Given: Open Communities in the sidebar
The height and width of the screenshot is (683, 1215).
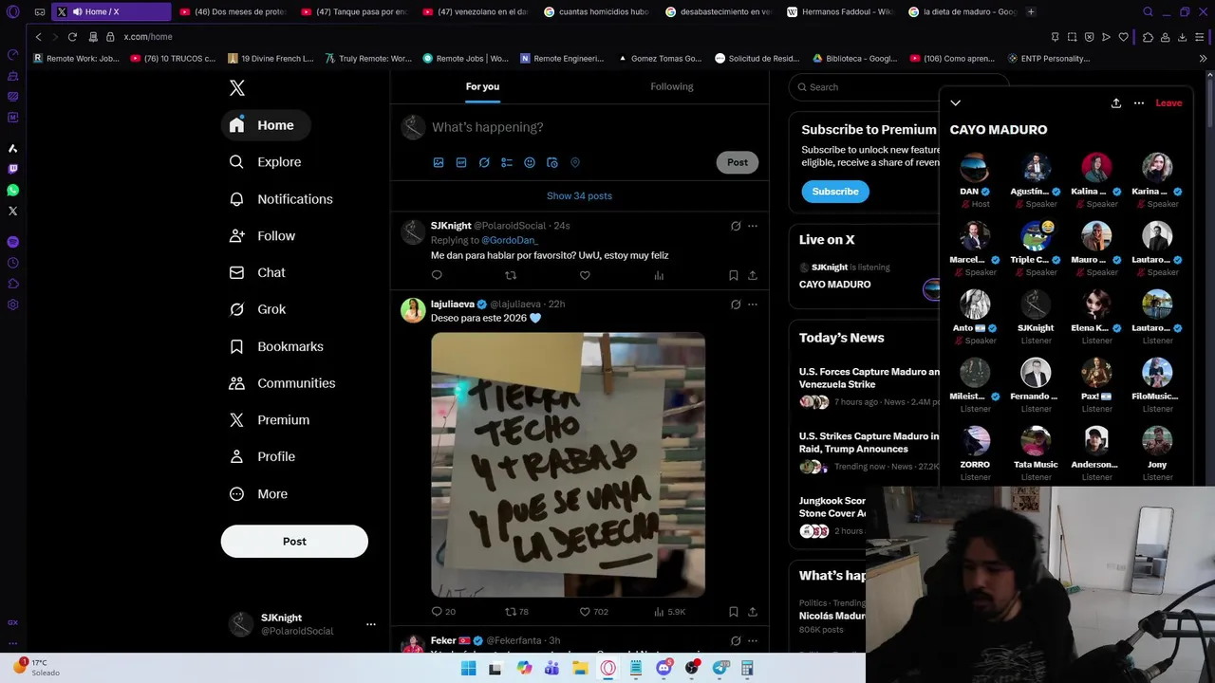Looking at the screenshot, I should 283,383.
